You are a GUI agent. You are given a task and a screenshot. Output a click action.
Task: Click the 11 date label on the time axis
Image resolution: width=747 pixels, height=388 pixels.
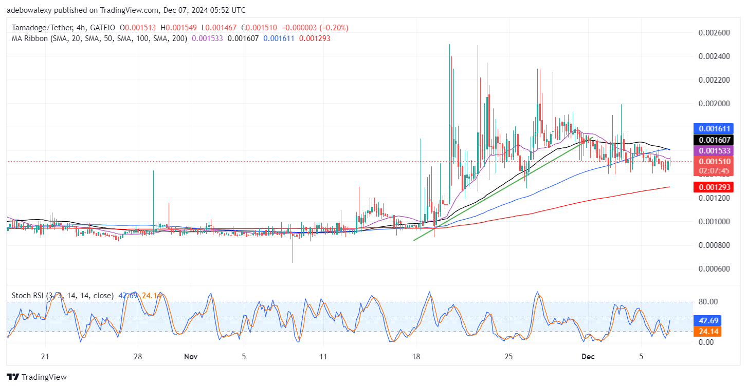323,357
